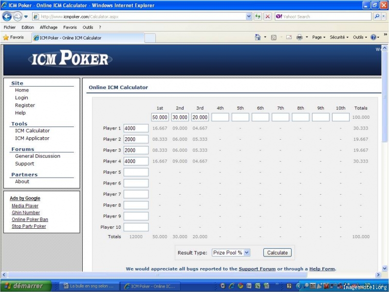The height and width of the screenshot is (292, 389).
Task: Expand the address bar URL history dropdown
Action: click(x=249, y=17)
